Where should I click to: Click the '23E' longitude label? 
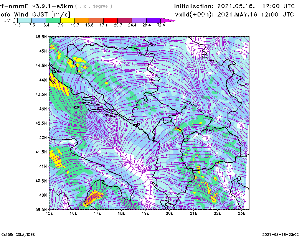(241, 213)
